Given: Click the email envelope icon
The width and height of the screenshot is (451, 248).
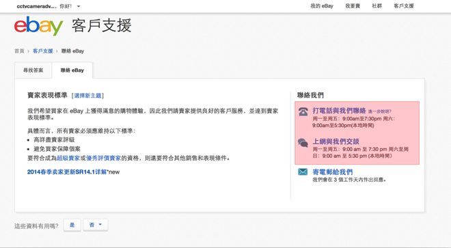Looking at the screenshot, I should [x=303, y=171].
